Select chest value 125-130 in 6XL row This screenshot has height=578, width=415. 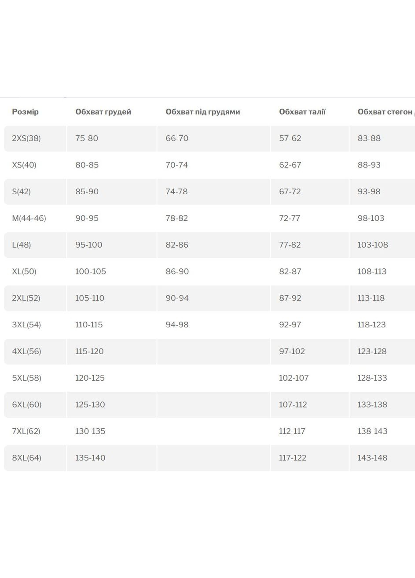(90, 404)
